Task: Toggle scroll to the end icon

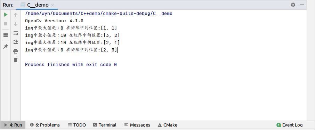Action: pyautogui.click(x=16, y=42)
